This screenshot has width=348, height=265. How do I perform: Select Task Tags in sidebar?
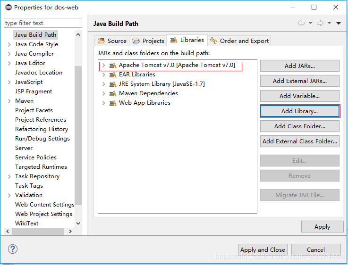tap(29, 185)
